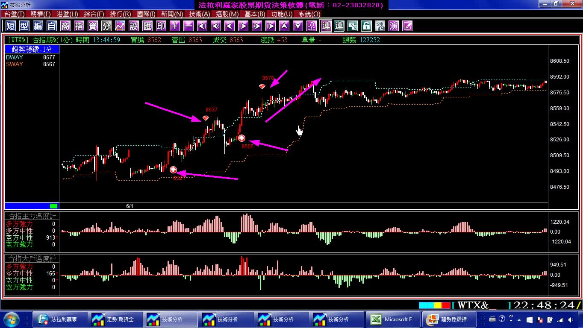Click the window layout toolbar icon
The width and height of the screenshot is (583, 328).
point(353,26)
